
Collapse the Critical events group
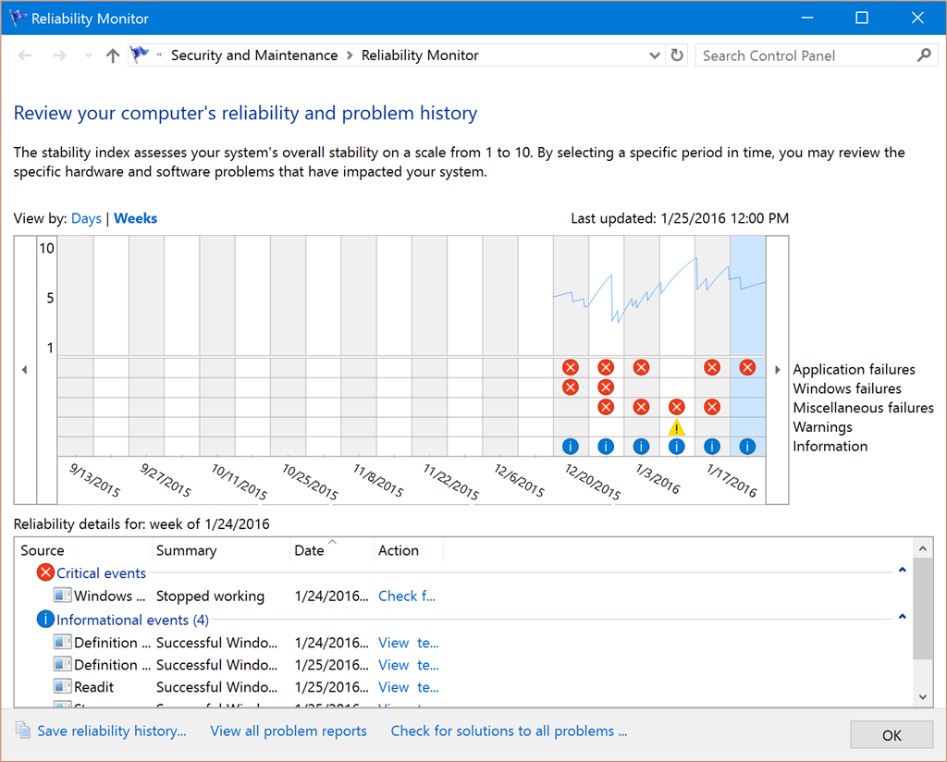(903, 570)
